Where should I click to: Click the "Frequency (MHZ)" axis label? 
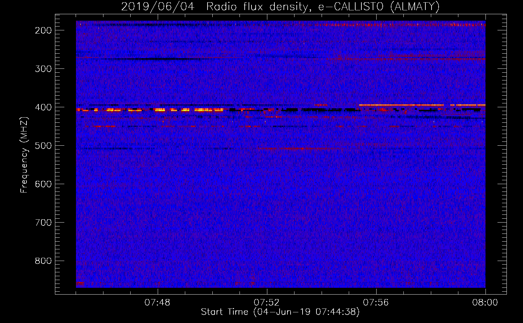click(x=24, y=155)
